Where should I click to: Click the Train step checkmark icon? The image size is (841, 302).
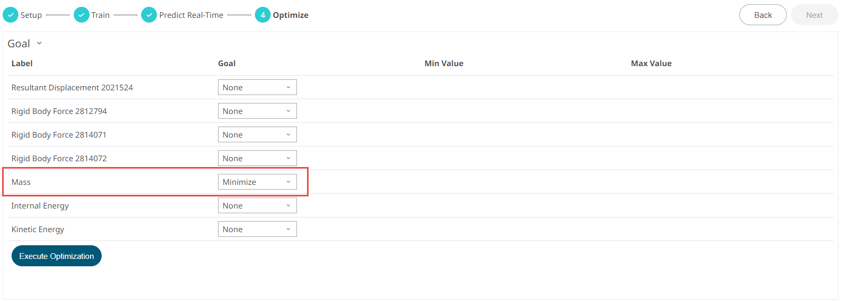coord(81,15)
